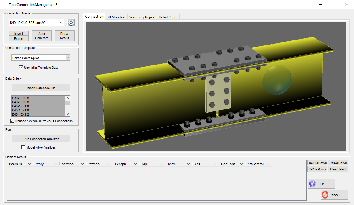Click the Ok button with checkmark icon
The width and height of the screenshot is (354, 205).
click(x=322, y=184)
